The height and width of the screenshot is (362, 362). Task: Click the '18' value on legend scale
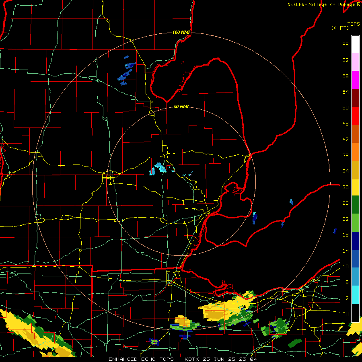(346, 235)
